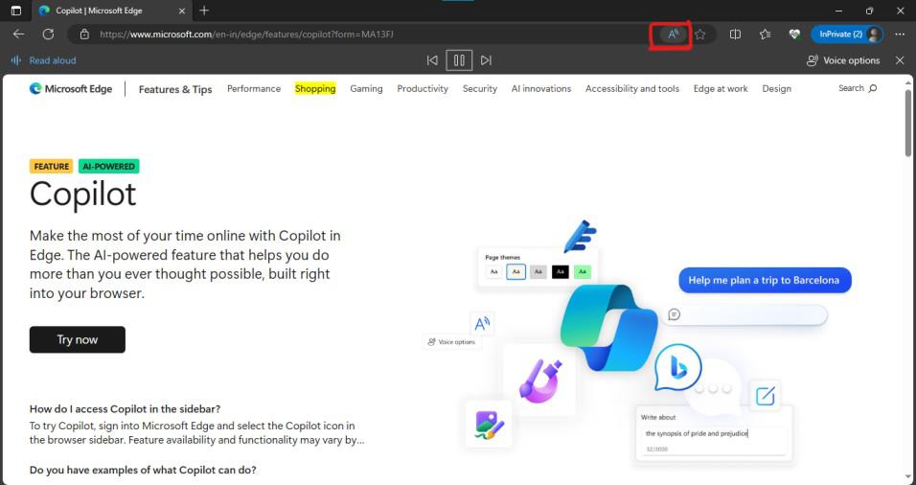
Task: Click the picture editor icon in illustration
Action: click(x=489, y=425)
